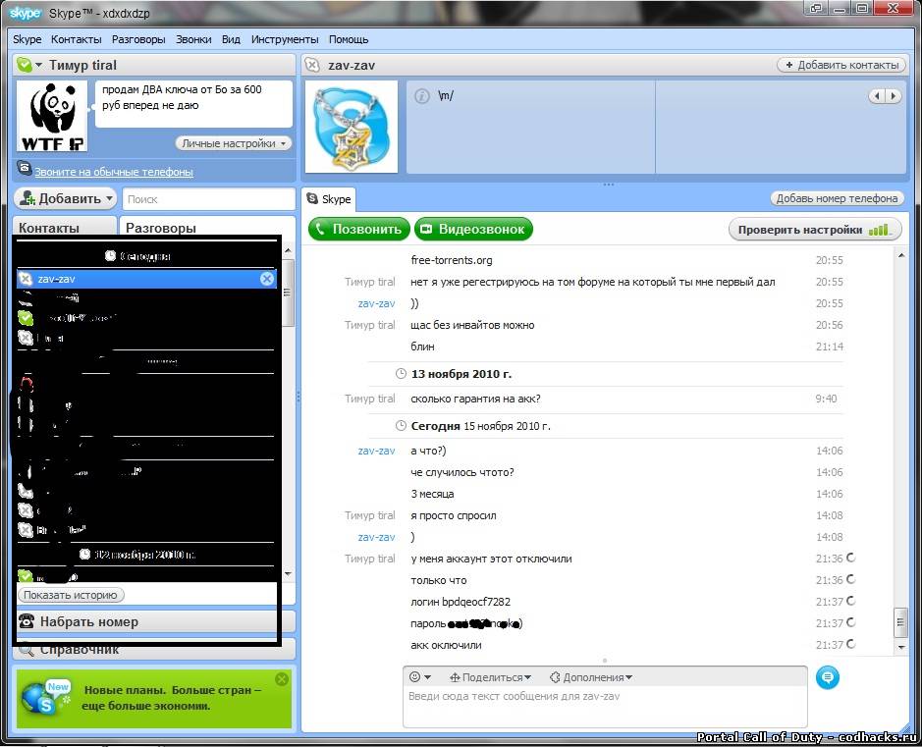This screenshot has width=922, height=747.
Task: Expand the status dropdown arrow next to Тимур tiral
Action: [39, 65]
